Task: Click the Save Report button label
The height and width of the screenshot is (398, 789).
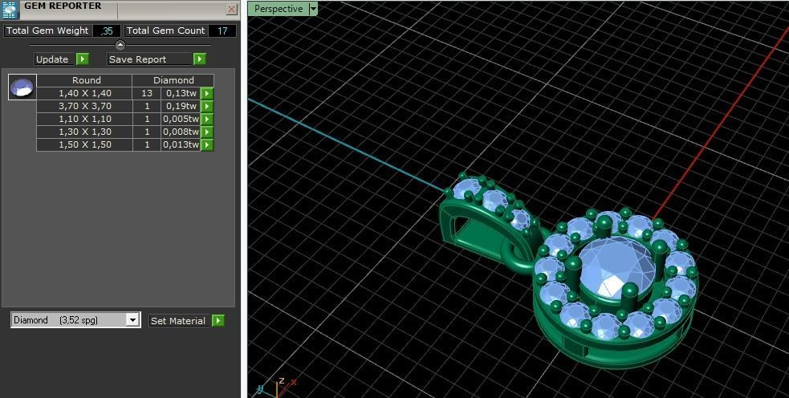Action: coord(150,59)
